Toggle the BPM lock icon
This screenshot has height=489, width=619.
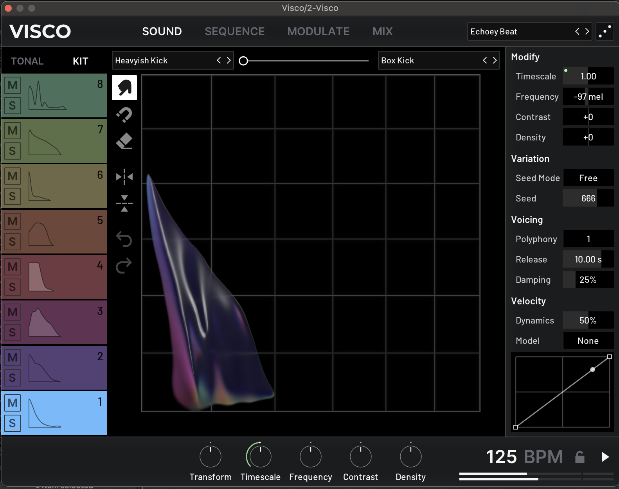tap(580, 457)
